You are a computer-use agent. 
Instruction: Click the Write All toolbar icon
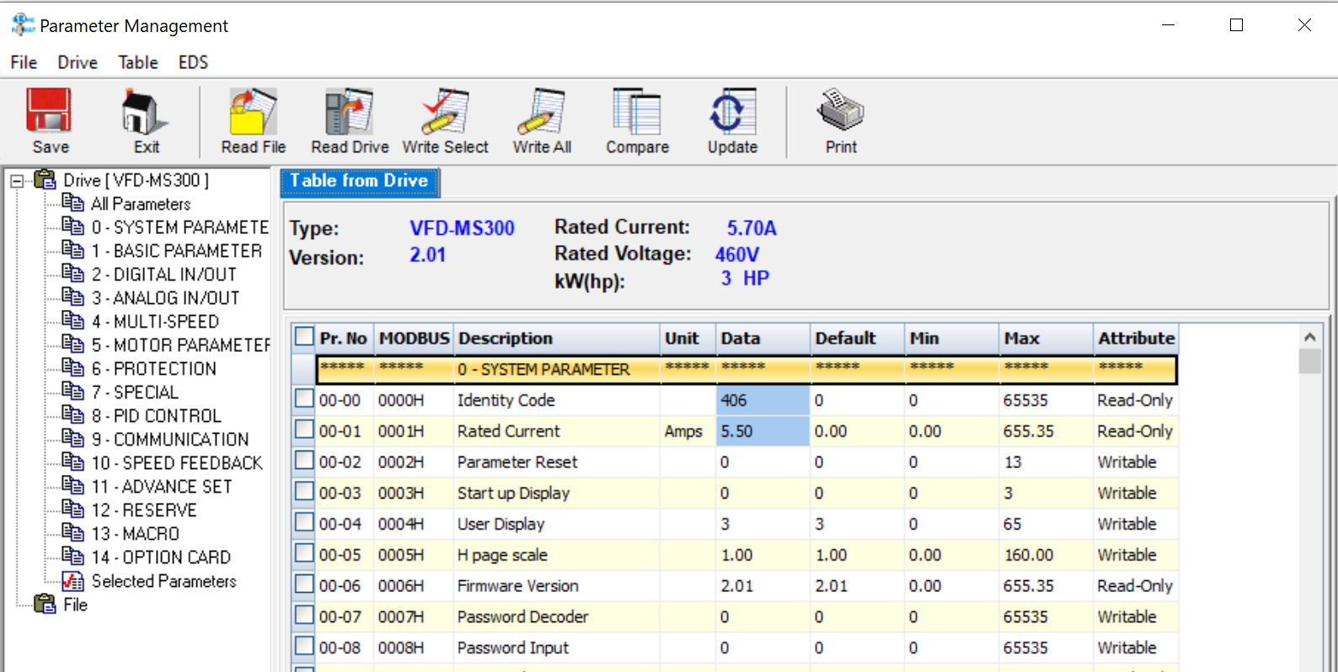(541, 111)
